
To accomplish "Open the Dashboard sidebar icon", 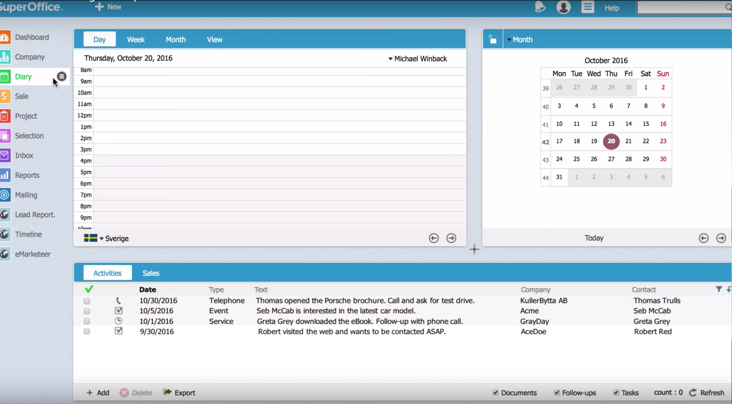I will [5, 37].
